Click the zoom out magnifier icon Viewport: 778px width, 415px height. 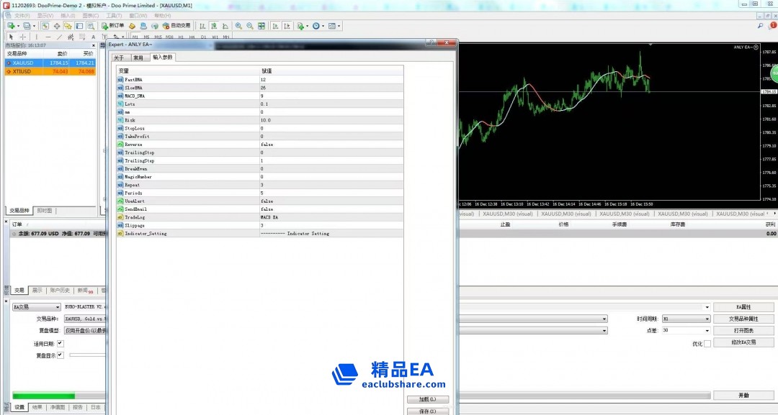[250, 26]
